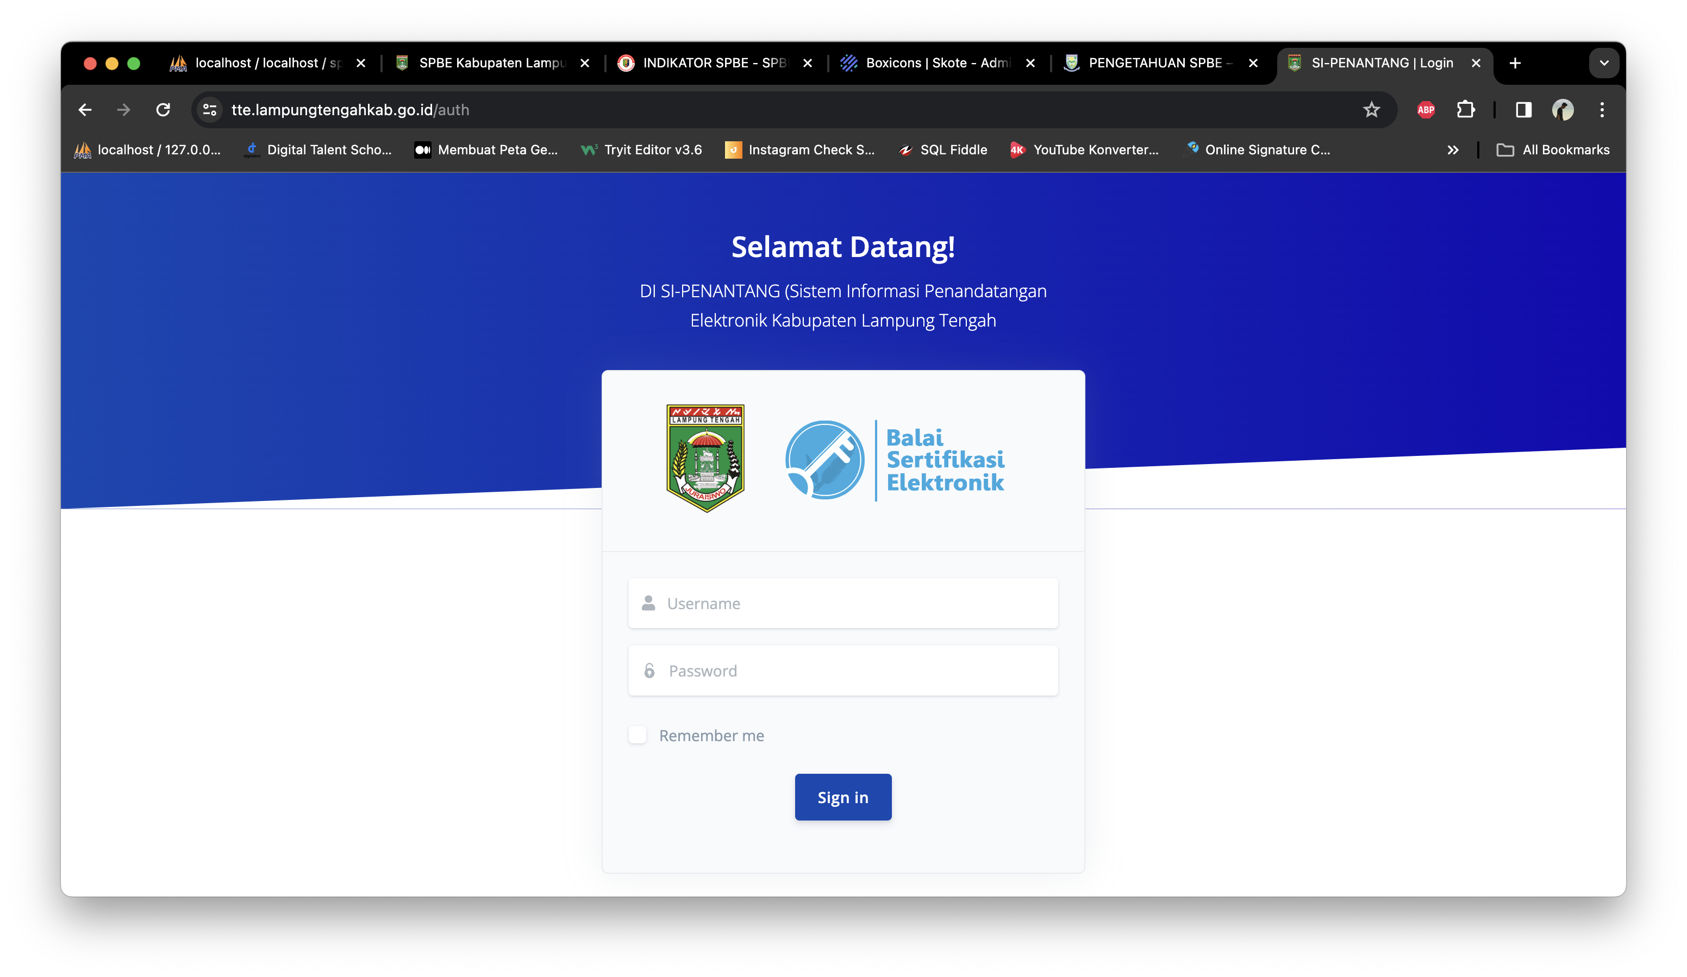The image size is (1687, 977).
Task: Show the hidden bookmarks overflow chevron
Action: [x=1453, y=150]
